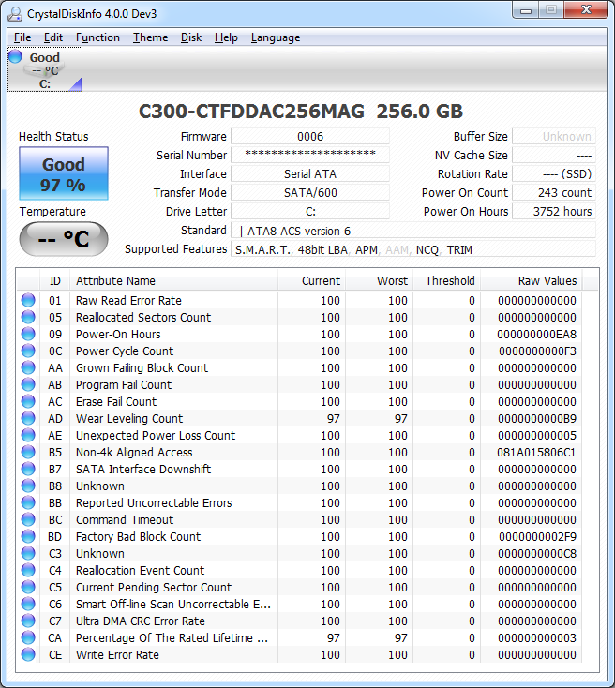Click the Standard field ATA8-ACS version 6
Image resolution: width=615 pixels, height=688 pixels.
pyautogui.click(x=413, y=231)
